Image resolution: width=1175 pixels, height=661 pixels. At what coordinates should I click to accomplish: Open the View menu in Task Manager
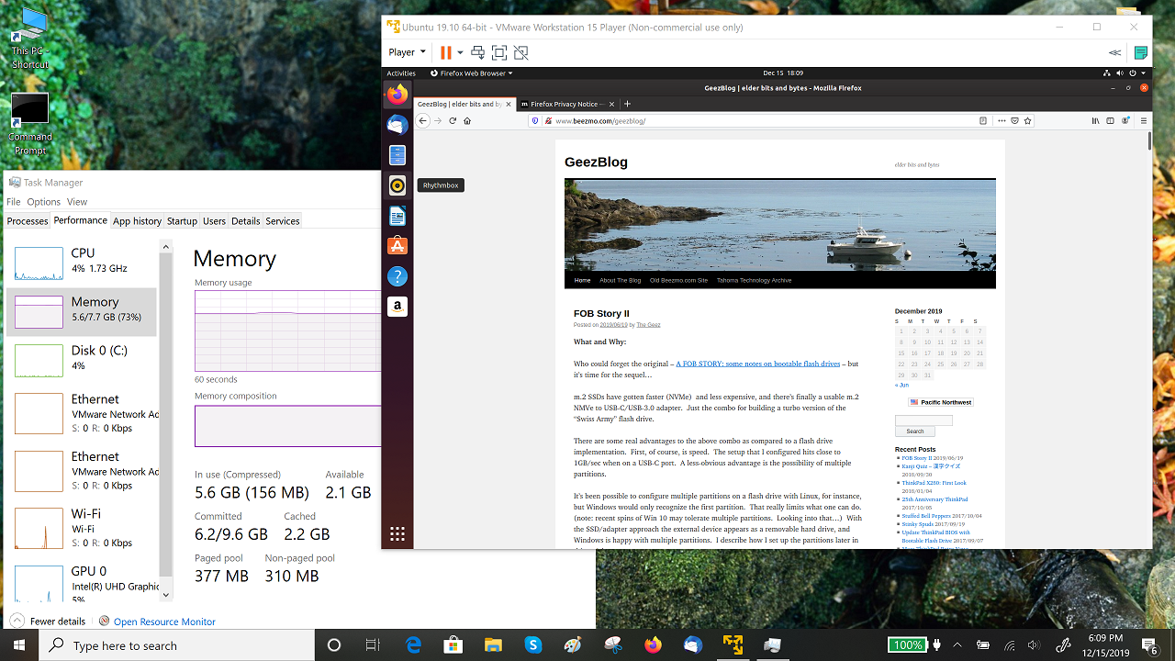coord(77,202)
